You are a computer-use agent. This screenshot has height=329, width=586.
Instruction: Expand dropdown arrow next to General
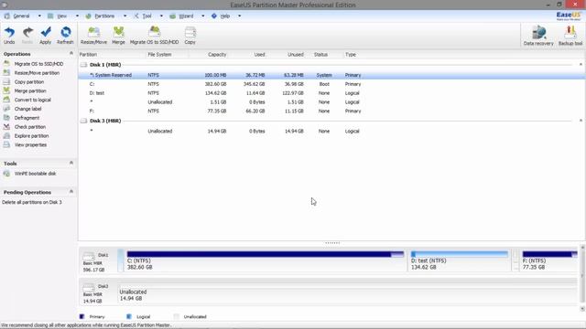click(x=39, y=16)
